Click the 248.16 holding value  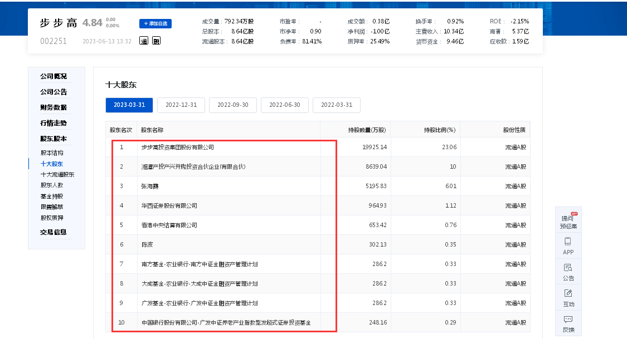click(378, 323)
